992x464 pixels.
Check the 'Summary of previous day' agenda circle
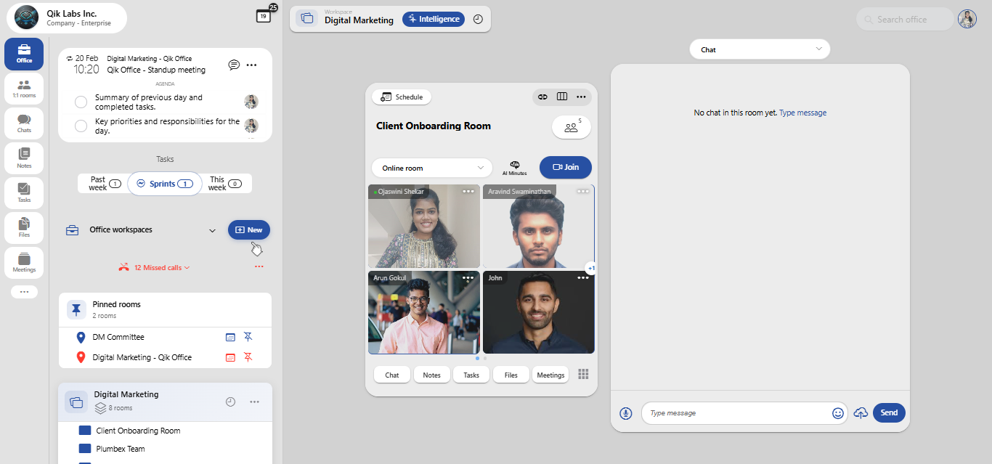click(x=81, y=102)
